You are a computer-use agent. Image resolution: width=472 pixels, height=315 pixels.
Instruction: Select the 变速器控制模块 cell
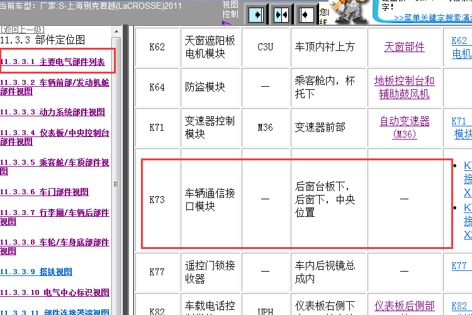point(210,127)
